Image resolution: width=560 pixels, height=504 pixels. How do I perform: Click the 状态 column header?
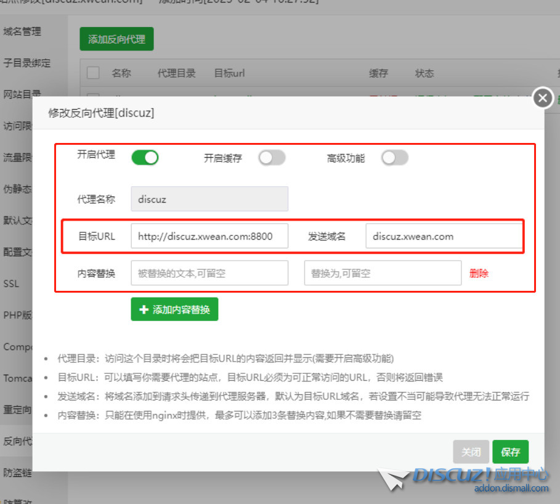click(x=424, y=73)
